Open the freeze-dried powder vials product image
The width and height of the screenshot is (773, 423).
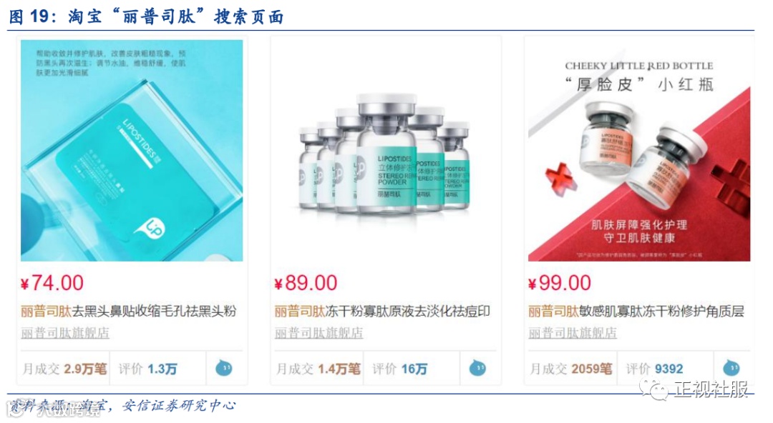point(386,150)
